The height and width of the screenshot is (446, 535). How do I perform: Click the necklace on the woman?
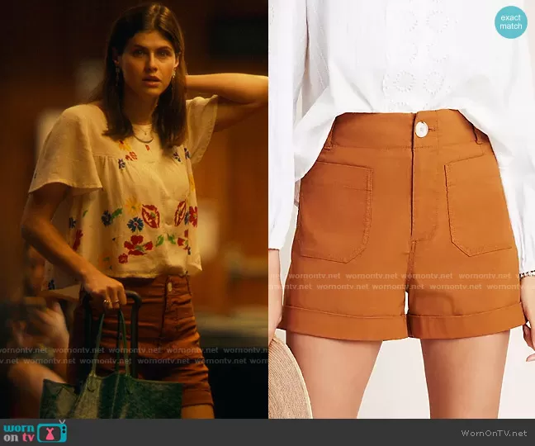point(144,134)
